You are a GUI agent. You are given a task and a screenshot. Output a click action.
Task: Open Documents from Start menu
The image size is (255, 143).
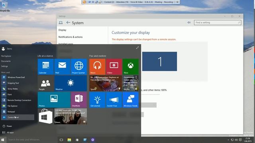point(6,61)
